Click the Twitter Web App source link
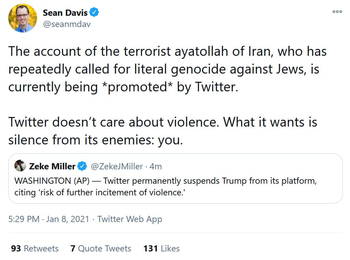 point(130,219)
